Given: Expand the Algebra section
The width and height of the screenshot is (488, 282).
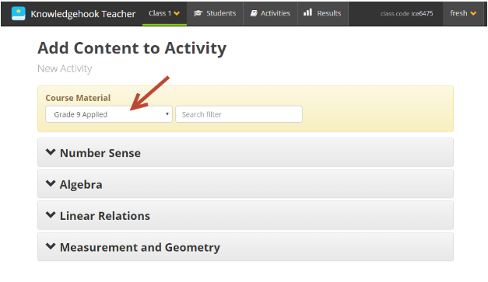Looking at the screenshot, I should click(x=245, y=184).
